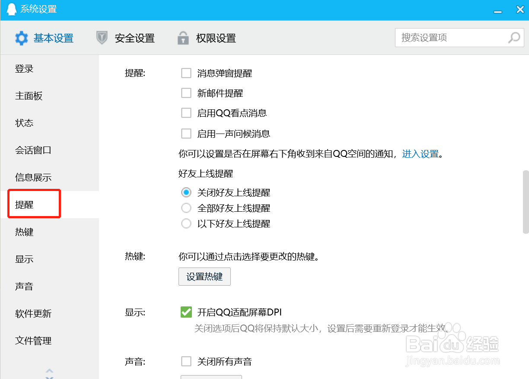Select 全部好友上线提醒 radio button
The height and width of the screenshot is (379, 529).
186,208
